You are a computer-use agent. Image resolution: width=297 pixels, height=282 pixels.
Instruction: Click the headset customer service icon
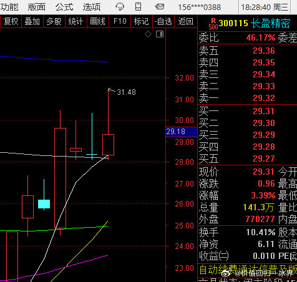[x=120, y=7]
